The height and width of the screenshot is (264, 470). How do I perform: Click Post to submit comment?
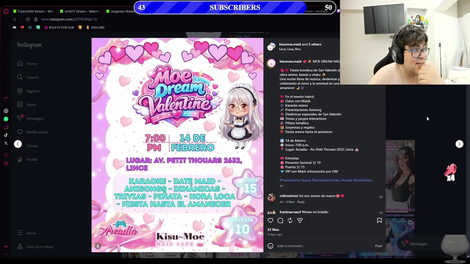coord(378,246)
